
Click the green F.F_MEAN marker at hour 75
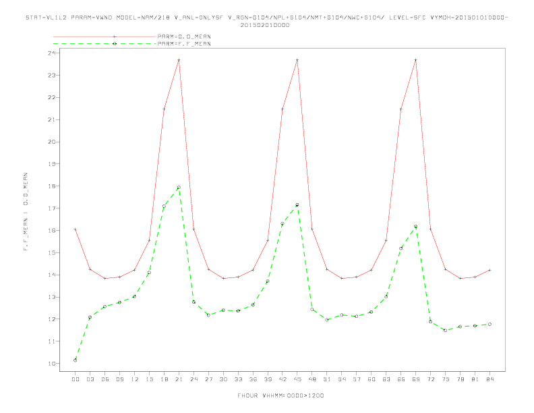(x=446, y=330)
